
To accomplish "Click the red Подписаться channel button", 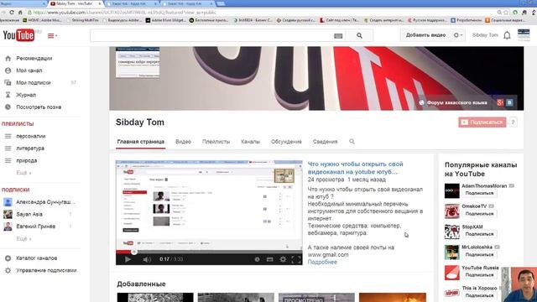I will point(482,122).
